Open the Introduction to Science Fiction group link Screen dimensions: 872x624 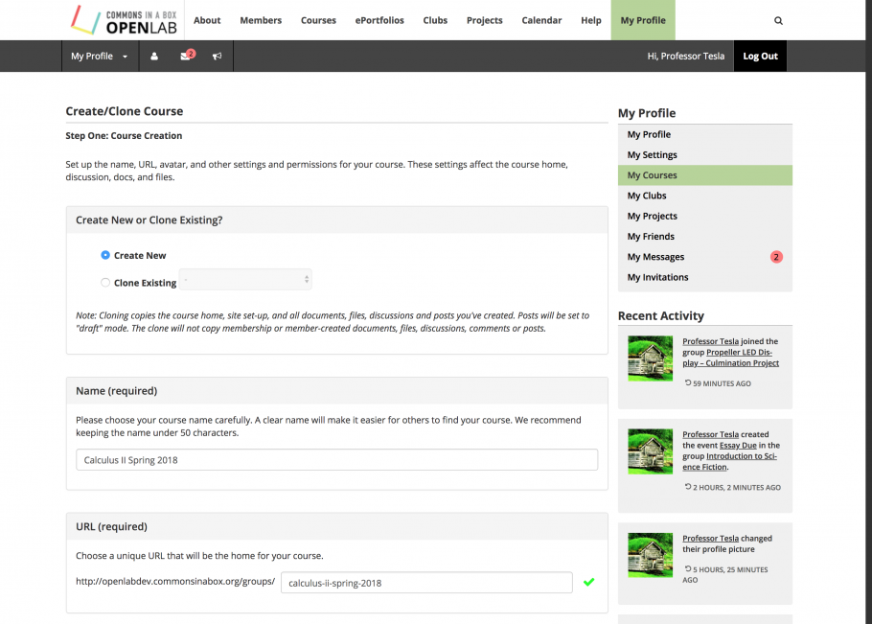pos(729,462)
